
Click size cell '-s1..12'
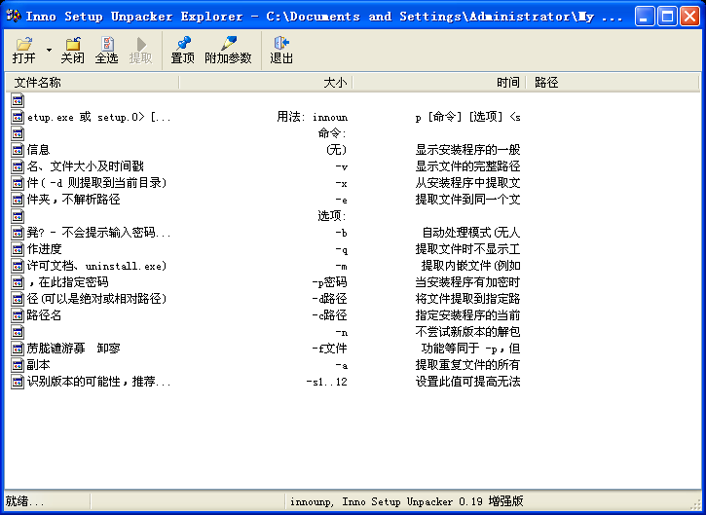(x=326, y=382)
